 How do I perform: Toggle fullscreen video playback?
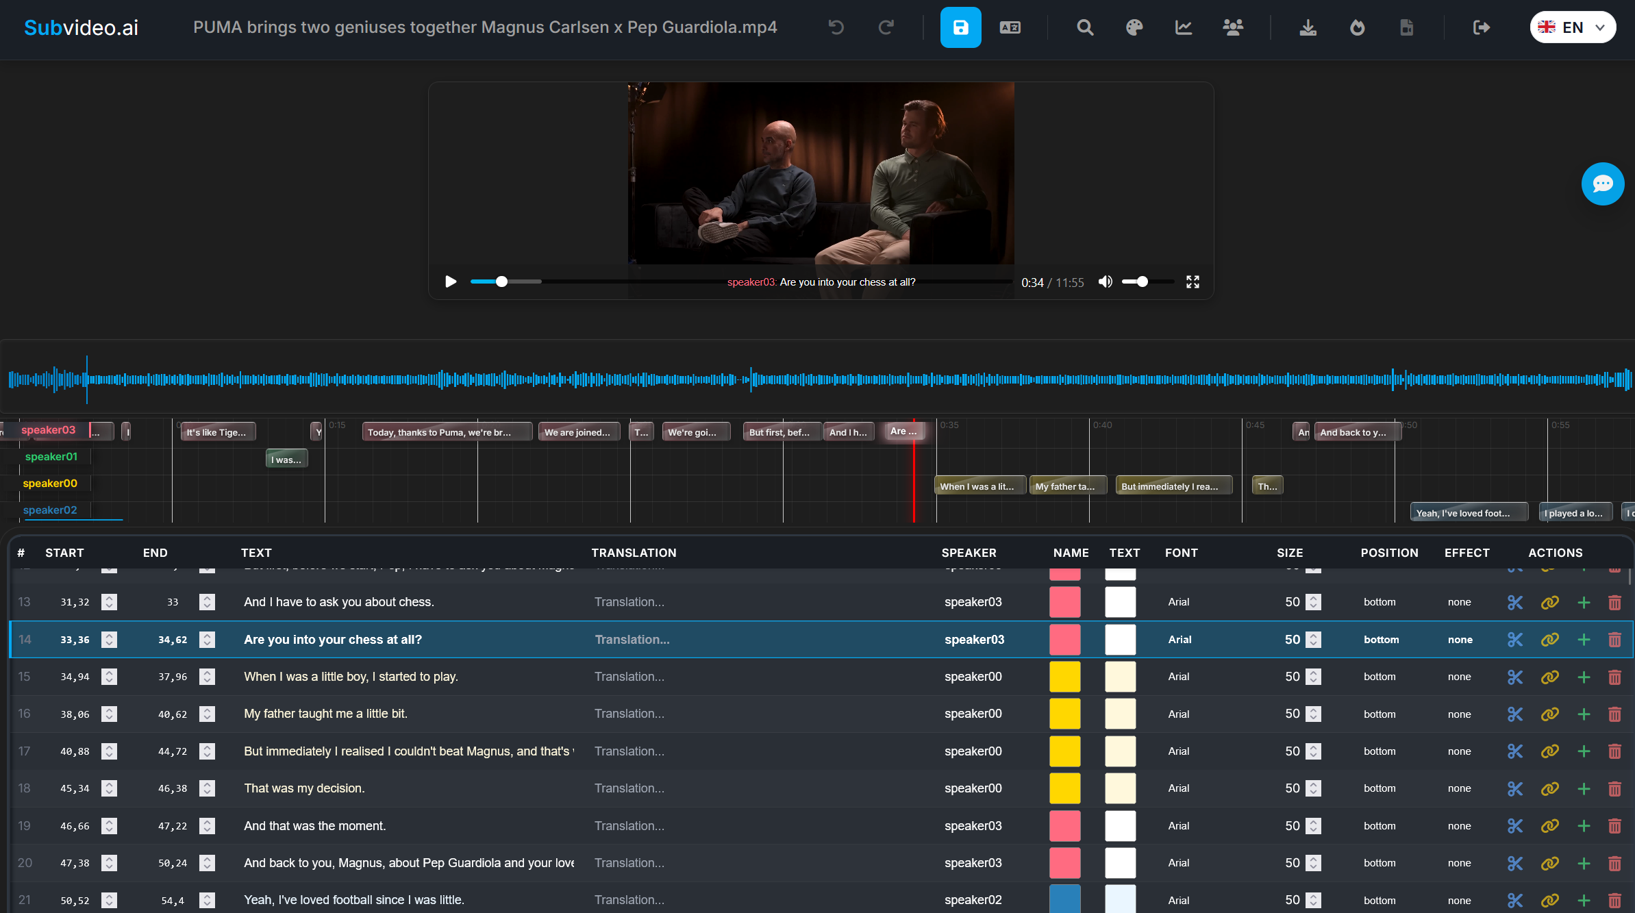point(1192,282)
